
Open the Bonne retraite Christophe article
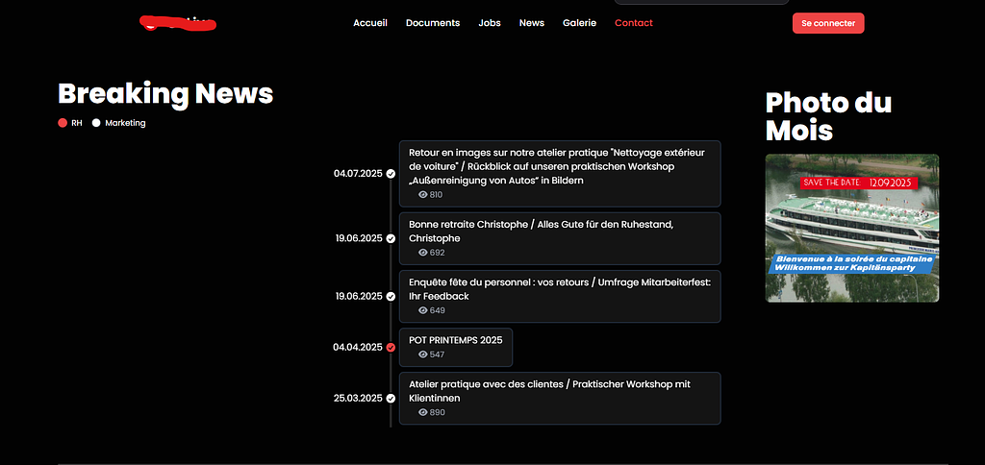coord(559,232)
